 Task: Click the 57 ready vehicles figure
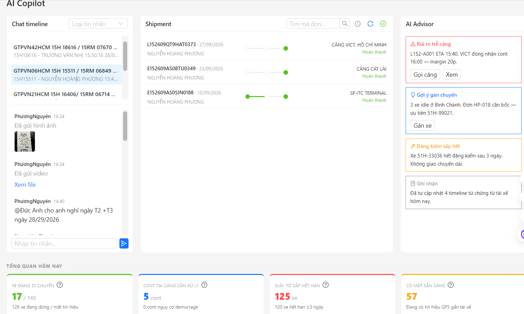[x=412, y=296]
